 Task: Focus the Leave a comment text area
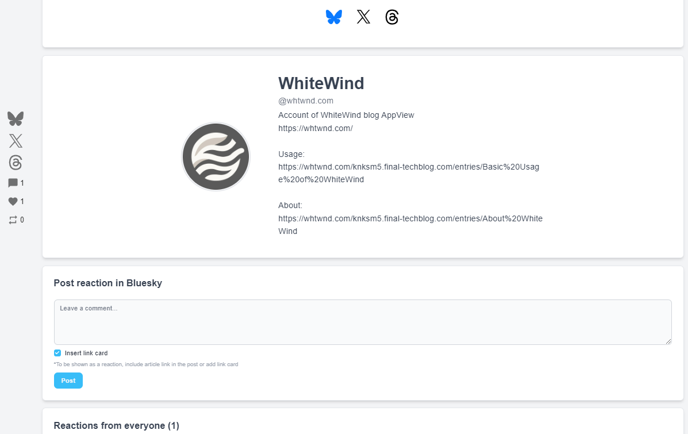(362, 322)
